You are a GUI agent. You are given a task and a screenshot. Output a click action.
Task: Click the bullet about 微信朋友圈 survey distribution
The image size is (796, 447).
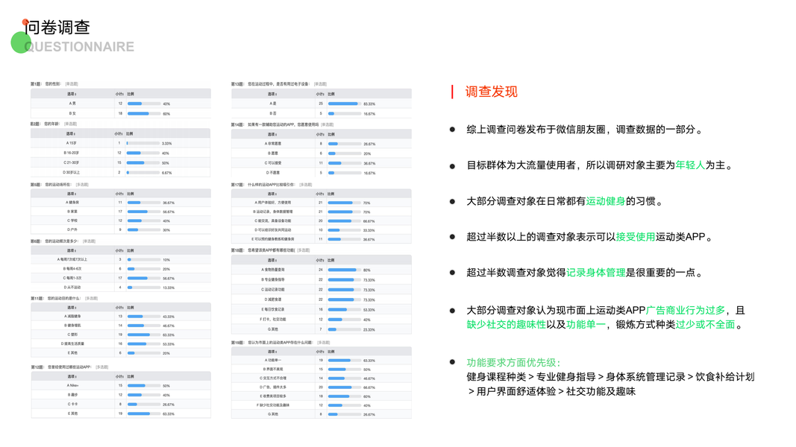[x=585, y=130]
